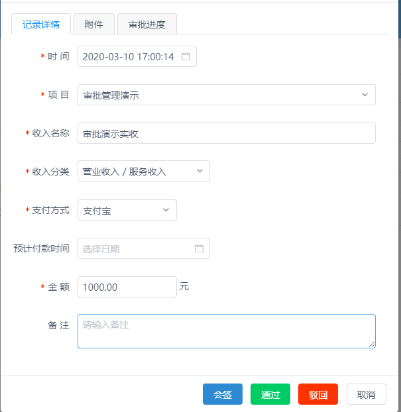The width and height of the screenshot is (401, 412).
Task: Select the 审批管理演示 project combo box
Action: 227,95
